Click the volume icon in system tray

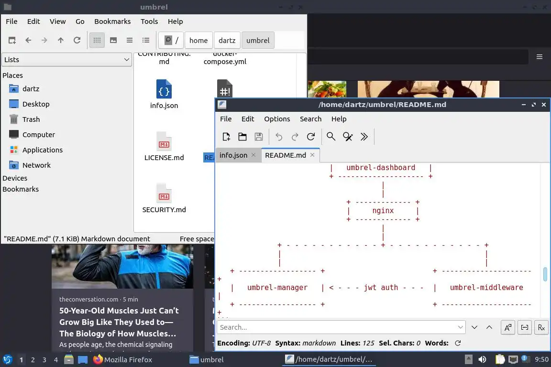coord(483,360)
